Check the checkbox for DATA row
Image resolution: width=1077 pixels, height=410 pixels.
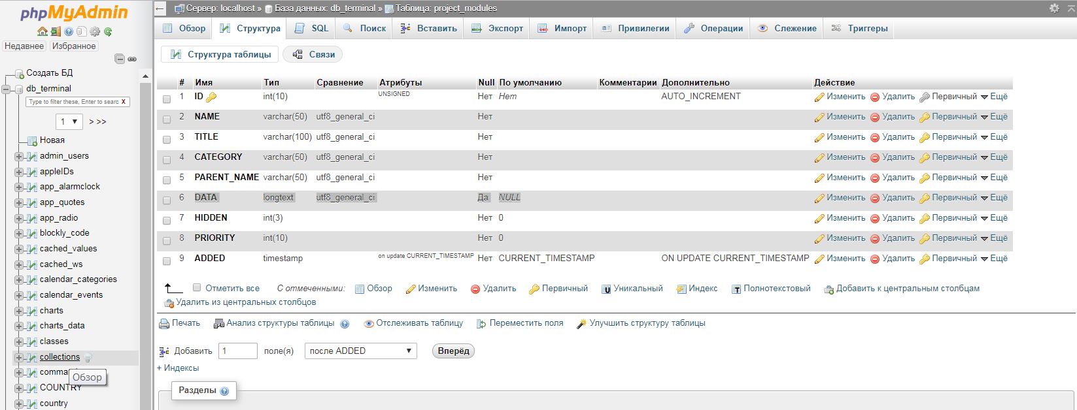tap(167, 200)
